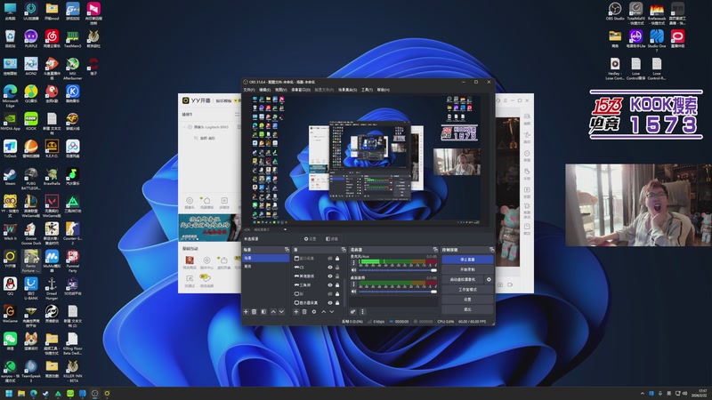Toggle visibility eye for CS source

[330, 268]
